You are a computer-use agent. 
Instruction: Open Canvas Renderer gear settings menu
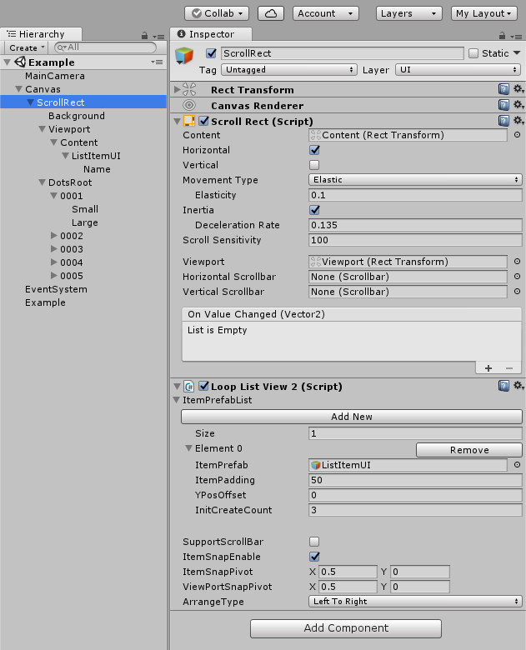[x=518, y=104]
